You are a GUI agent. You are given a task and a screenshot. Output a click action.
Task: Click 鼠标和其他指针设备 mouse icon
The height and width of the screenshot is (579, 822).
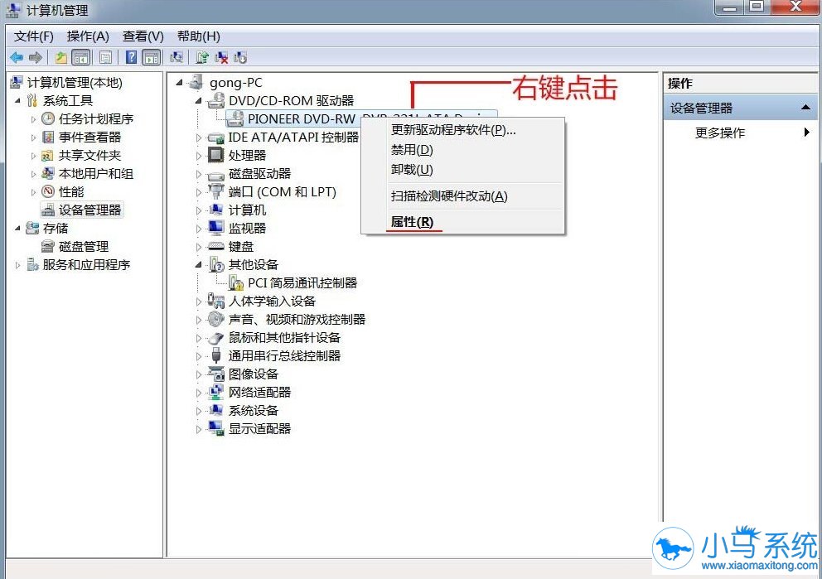pyautogui.click(x=216, y=338)
